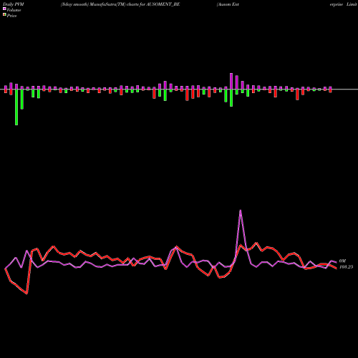Viewport: 358px width, 358px height.
Task: Click the magenta volume line's highest peak
Action: coord(241,211)
